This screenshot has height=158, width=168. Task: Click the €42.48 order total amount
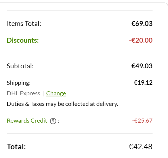140,147
